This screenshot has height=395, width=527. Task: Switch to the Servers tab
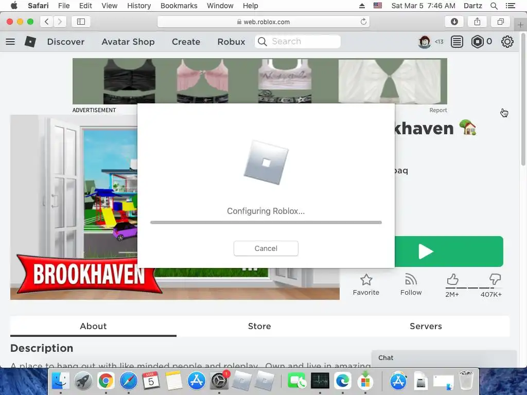coord(426,326)
